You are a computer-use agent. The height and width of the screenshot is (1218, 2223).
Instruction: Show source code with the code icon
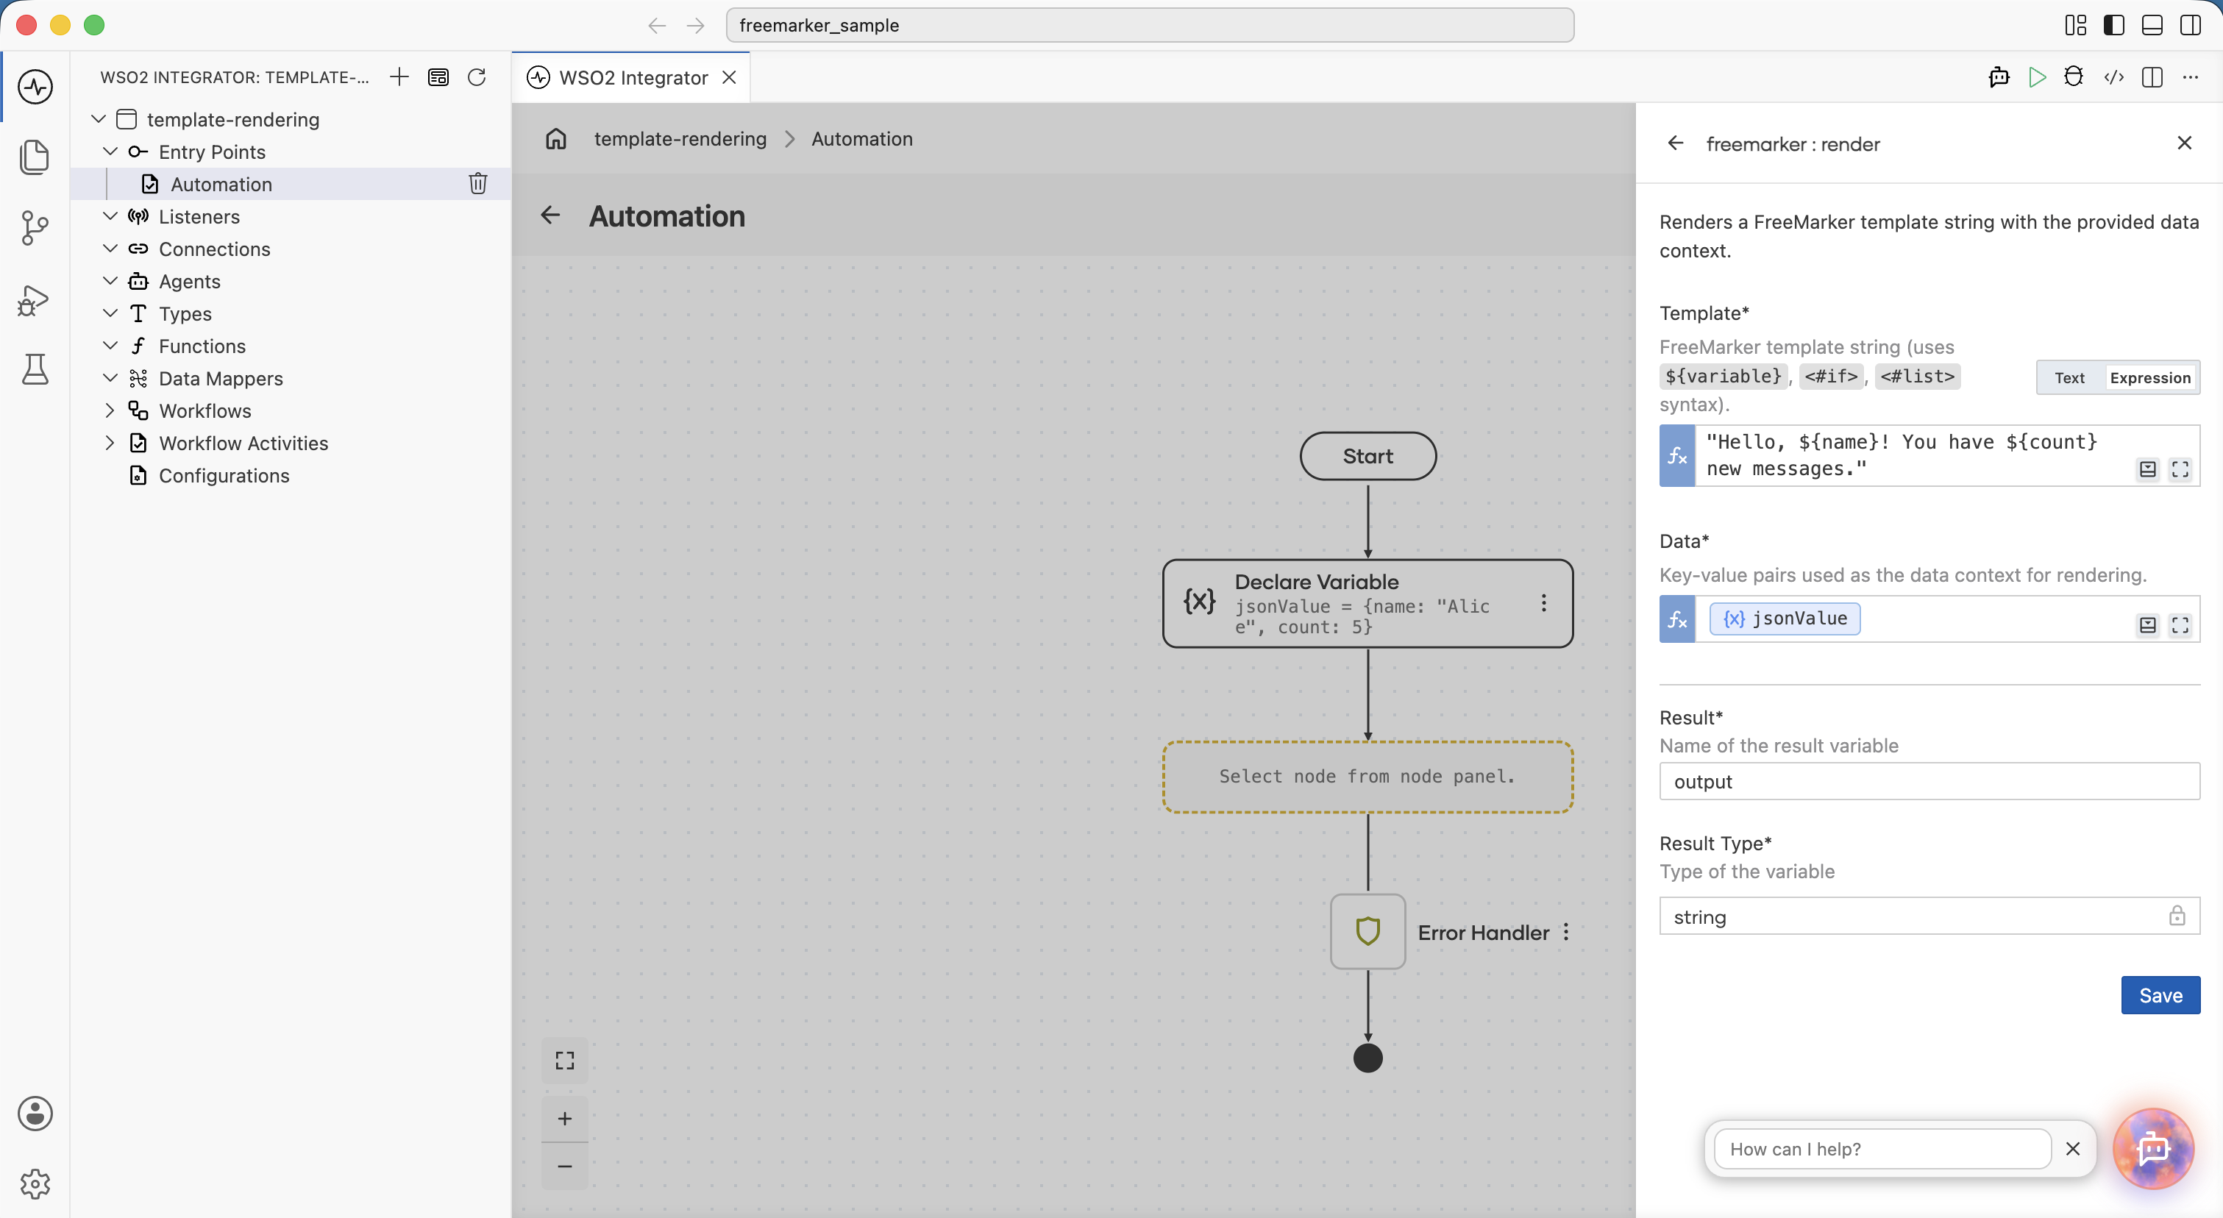(2113, 76)
